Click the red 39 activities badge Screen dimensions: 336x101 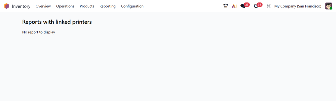point(259,5)
